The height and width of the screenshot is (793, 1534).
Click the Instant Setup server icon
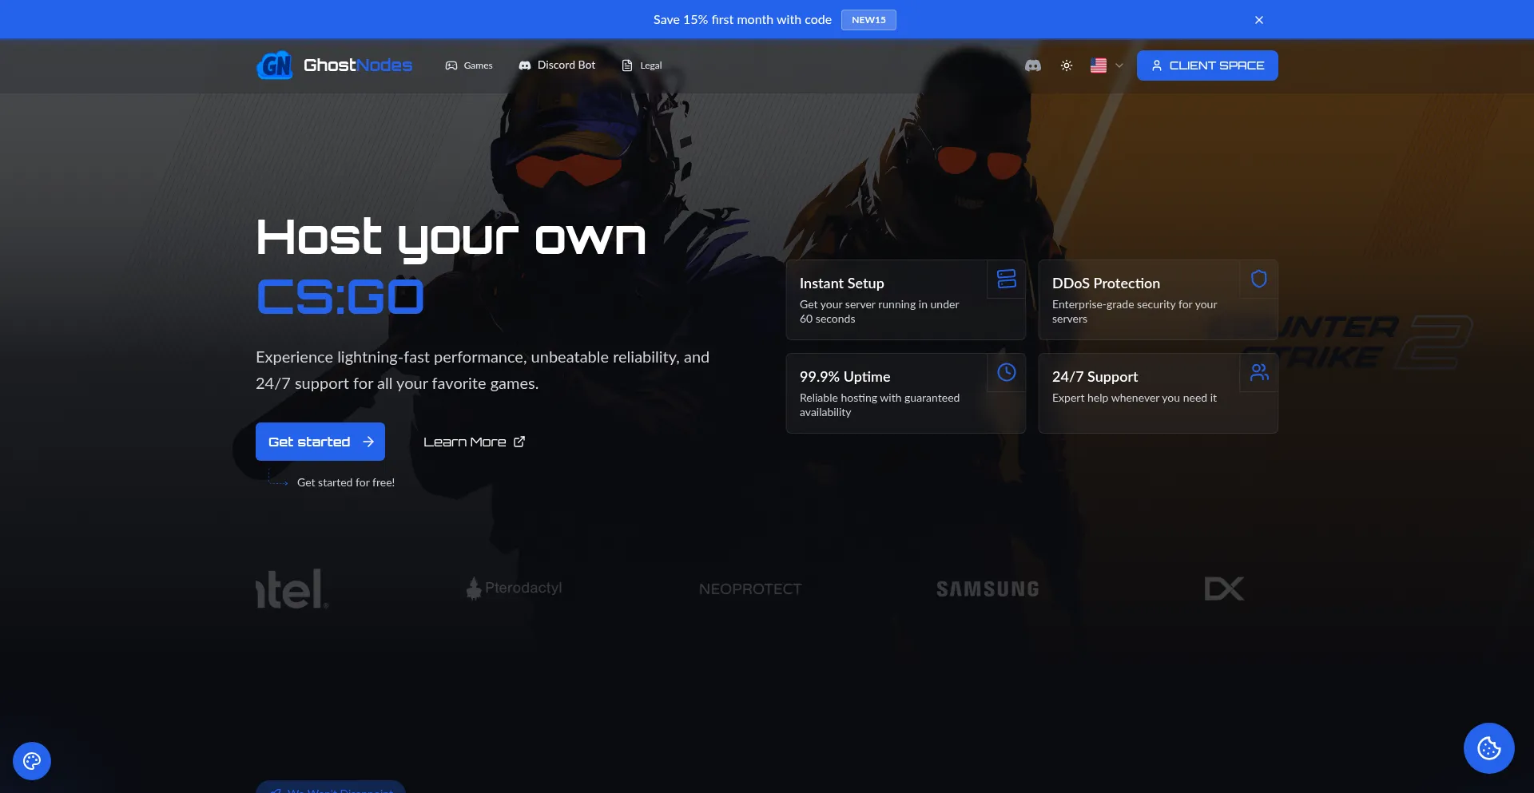pos(1006,279)
